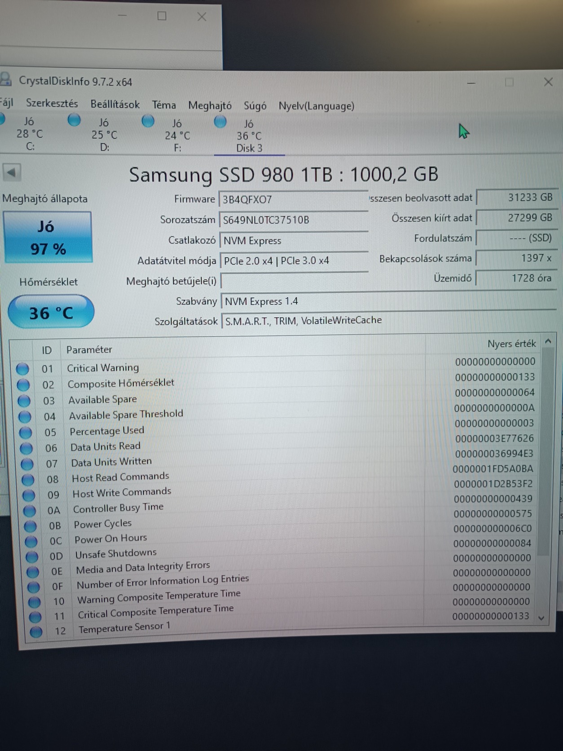Click the power-on count 1397 x
The image size is (563, 751).
516,258
